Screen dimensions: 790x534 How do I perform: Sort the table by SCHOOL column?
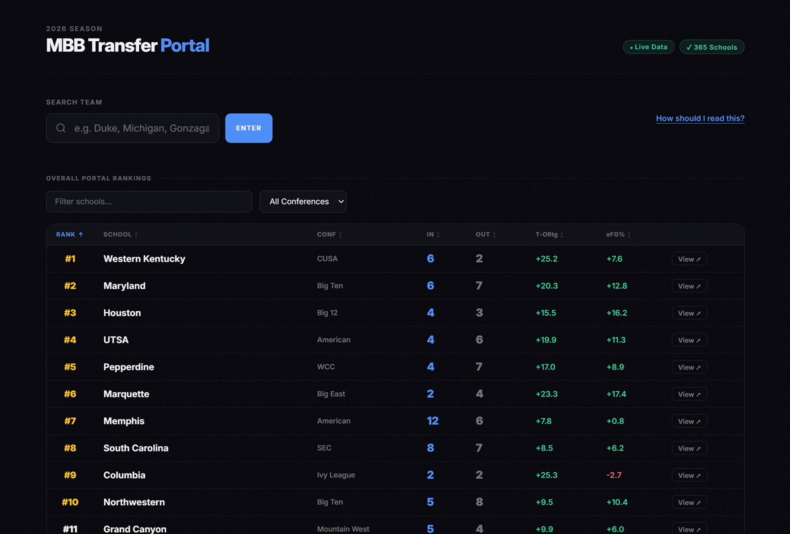coord(121,234)
